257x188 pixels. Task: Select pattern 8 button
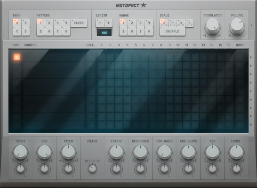point(66,32)
